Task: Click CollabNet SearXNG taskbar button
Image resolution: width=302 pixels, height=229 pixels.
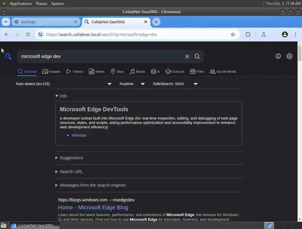Action: click(35, 225)
